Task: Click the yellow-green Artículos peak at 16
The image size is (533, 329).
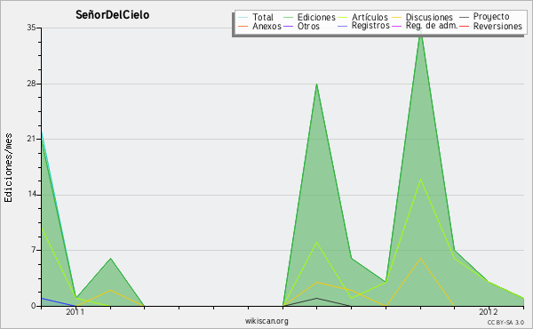Action: tap(420, 180)
